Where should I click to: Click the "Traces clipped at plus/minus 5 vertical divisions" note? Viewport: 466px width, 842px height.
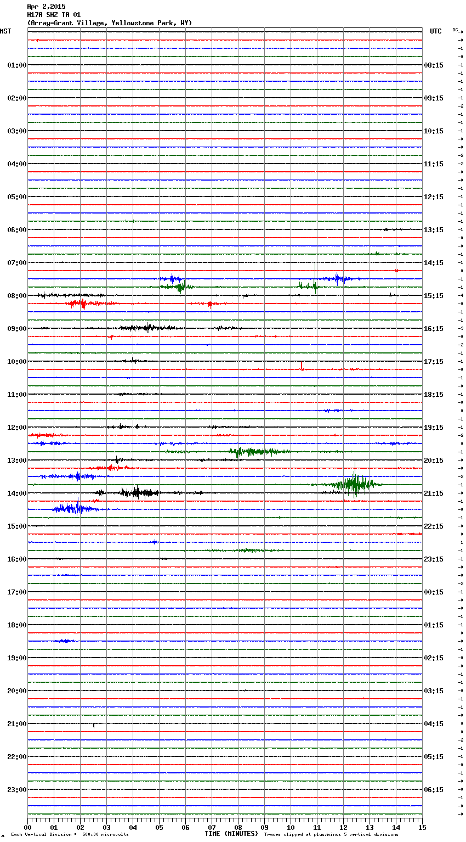pyautogui.click(x=331, y=835)
